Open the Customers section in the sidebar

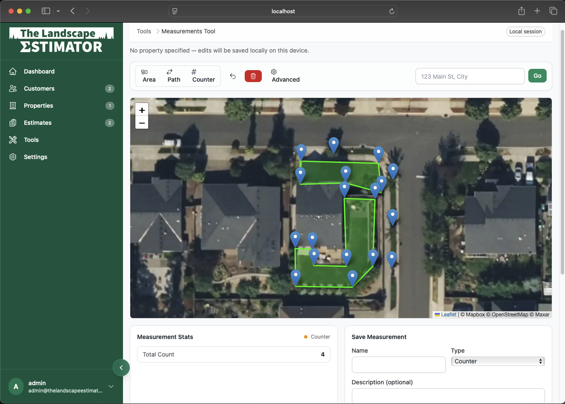(x=39, y=88)
